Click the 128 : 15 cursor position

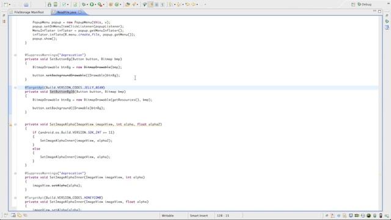pyautogui.click(x=222, y=216)
